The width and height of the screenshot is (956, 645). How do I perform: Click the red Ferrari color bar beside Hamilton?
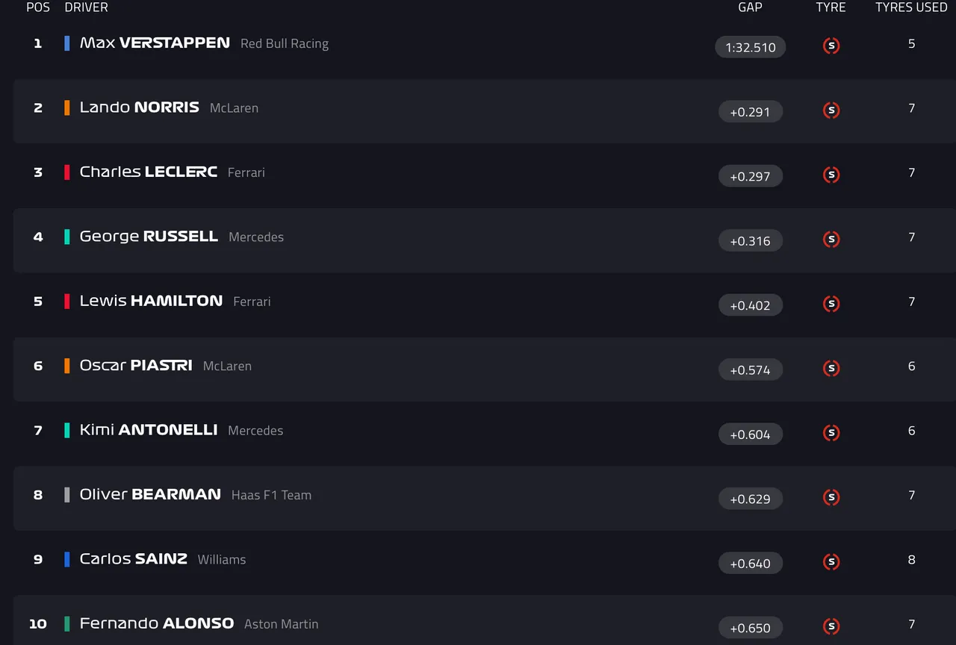67,302
